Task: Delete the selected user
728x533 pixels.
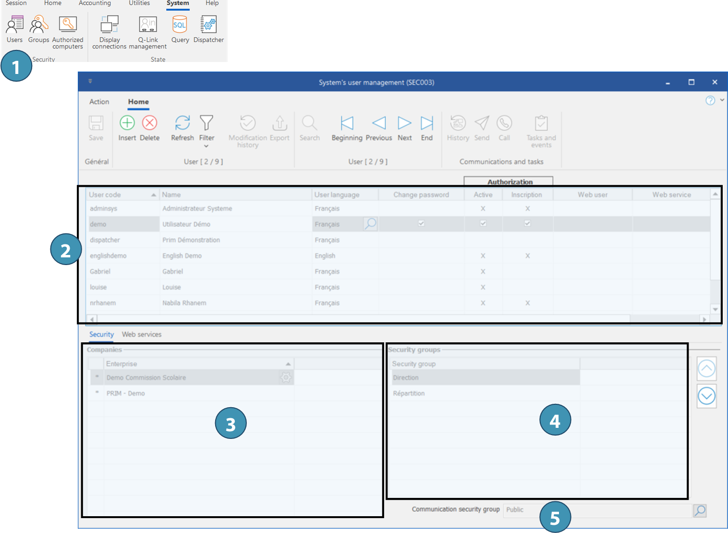Action: [150, 123]
